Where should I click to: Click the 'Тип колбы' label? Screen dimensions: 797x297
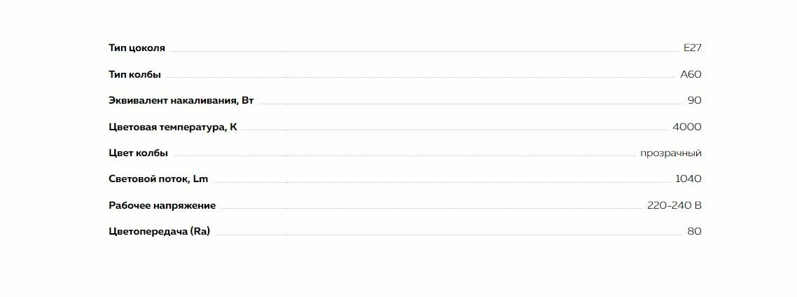(x=134, y=74)
